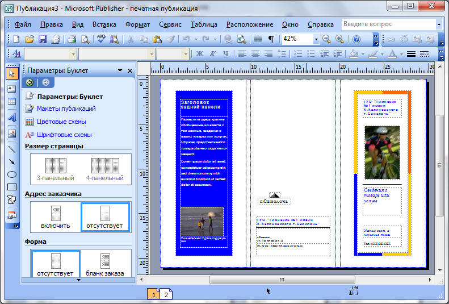Go back in the task pane
449x304 pixels.
pyautogui.click(x=30, y=82)
